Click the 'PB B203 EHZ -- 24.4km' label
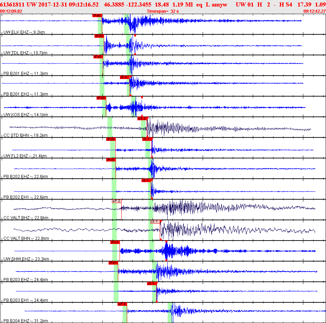Screen dimensions: 326x323 [x=26, y=279]
